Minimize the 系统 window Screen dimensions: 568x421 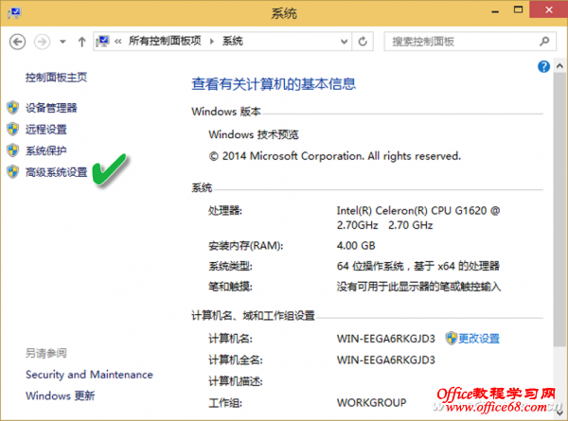[495, 11]
